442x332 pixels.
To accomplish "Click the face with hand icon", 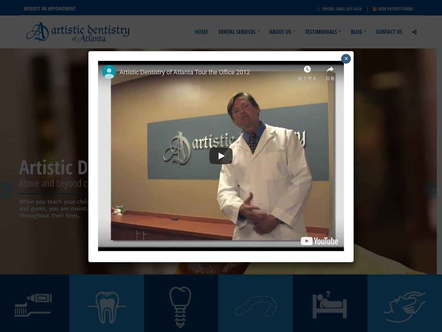I will pos(404,307).
